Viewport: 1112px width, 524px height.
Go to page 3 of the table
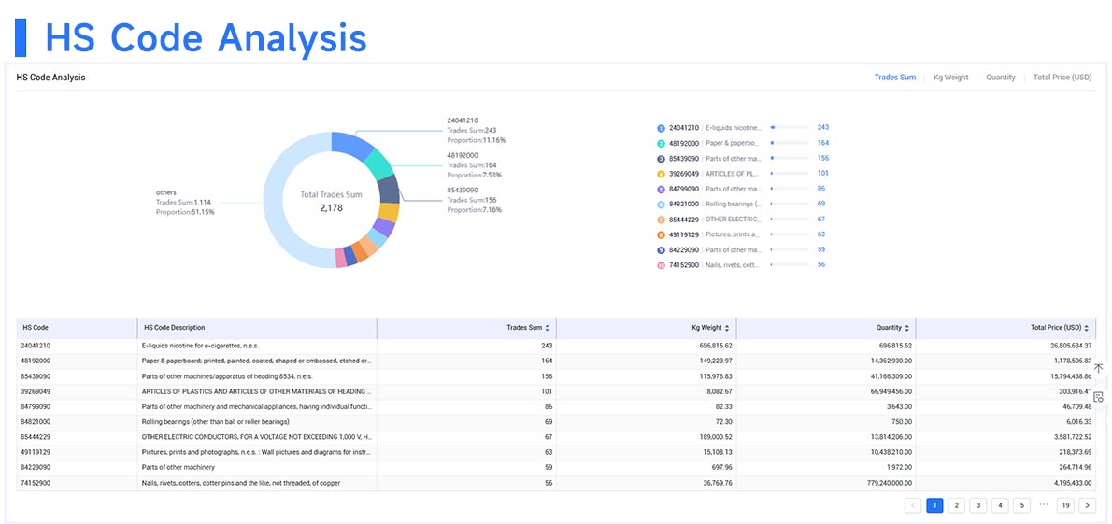click(x=978, y=505)
